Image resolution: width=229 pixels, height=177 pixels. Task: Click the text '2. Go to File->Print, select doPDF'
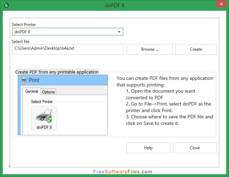click(161, 104)
